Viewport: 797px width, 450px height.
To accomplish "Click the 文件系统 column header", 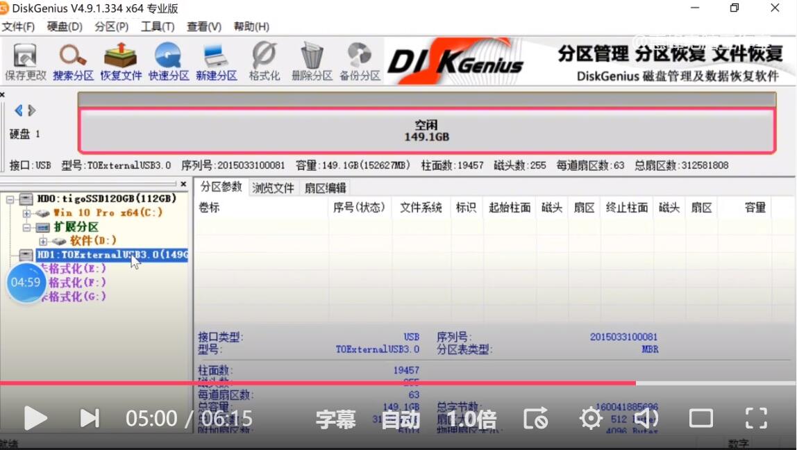I will click(x=421, y=208).
